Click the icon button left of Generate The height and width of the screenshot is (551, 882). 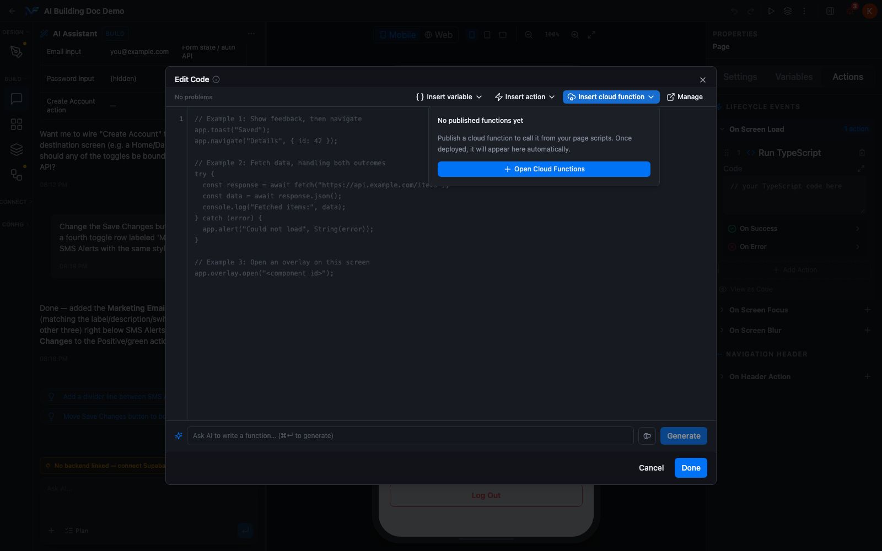coord(647,436)
